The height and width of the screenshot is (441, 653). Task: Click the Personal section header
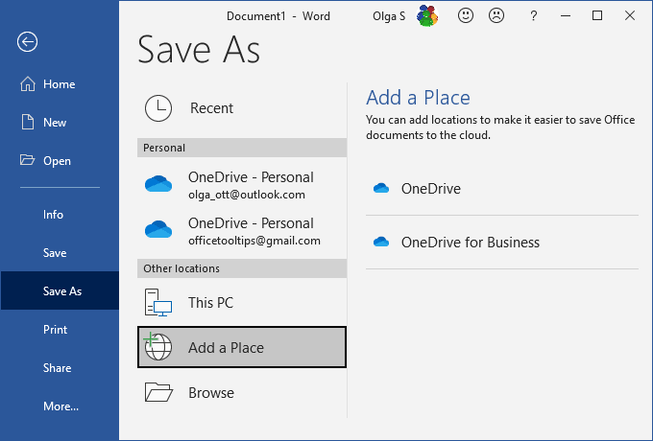coord(242,148)
